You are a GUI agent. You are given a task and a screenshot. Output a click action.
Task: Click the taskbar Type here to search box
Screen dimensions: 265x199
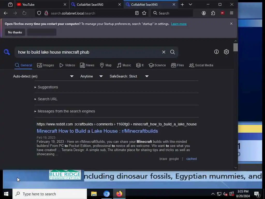click(x=50, y=194)
